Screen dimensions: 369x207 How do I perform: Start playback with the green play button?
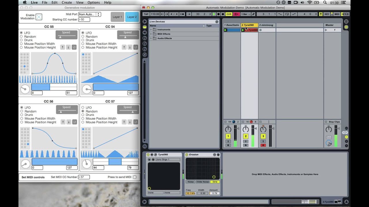pyautogui.click(x=214, y=14)
